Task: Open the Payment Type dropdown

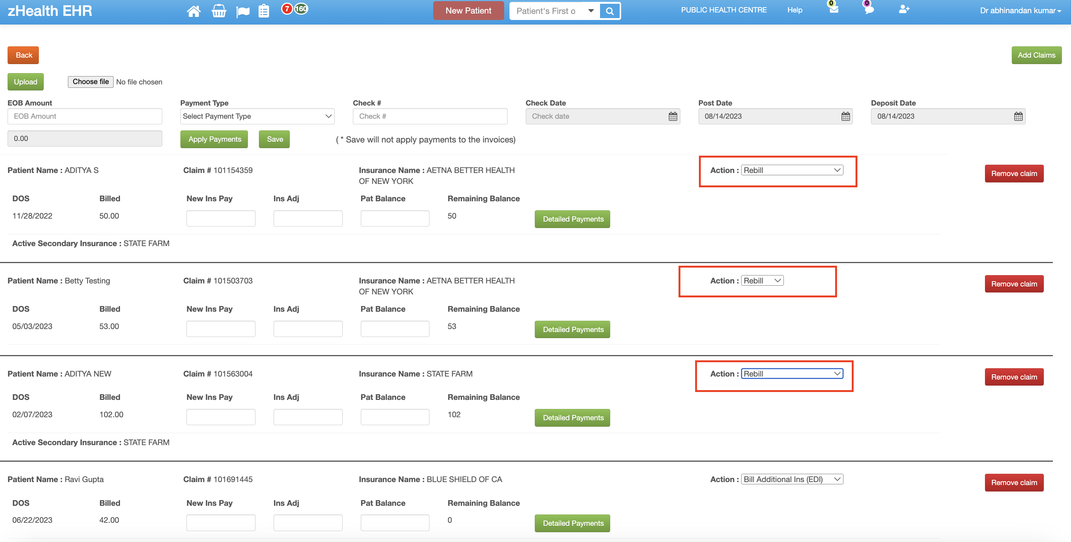Action: tap(257, 116)
